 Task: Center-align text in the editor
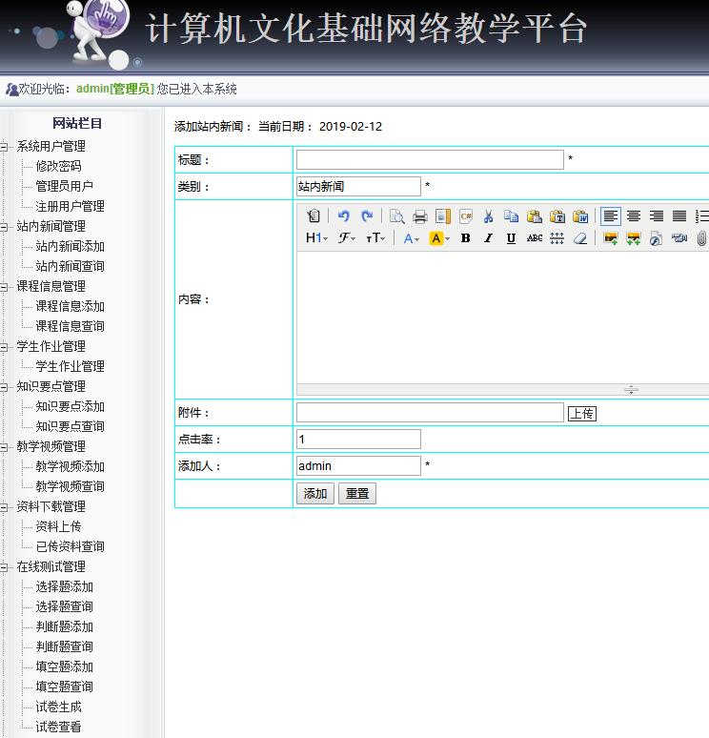[633, 216]
